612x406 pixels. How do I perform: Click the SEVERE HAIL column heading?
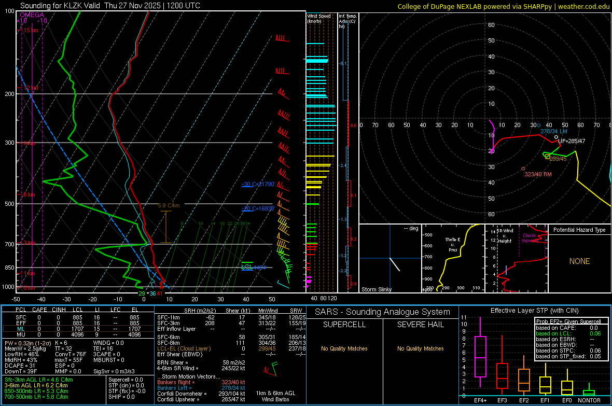pos(420,325)
